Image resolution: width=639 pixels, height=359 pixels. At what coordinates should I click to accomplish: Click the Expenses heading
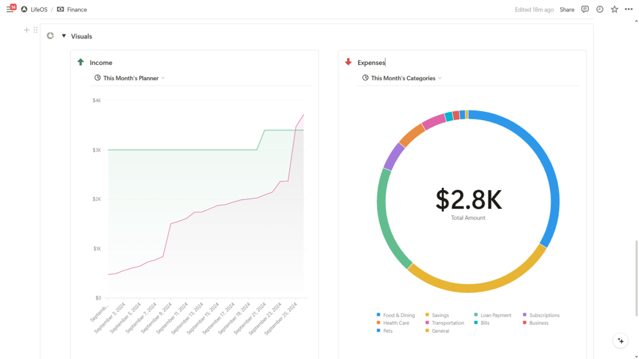(x=371, y=63)
